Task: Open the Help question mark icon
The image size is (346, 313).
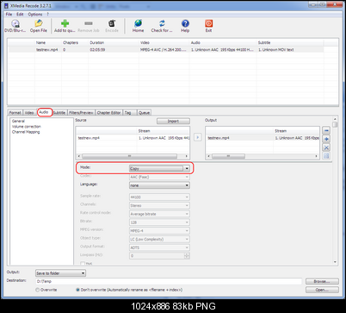Action: (185, 23)
